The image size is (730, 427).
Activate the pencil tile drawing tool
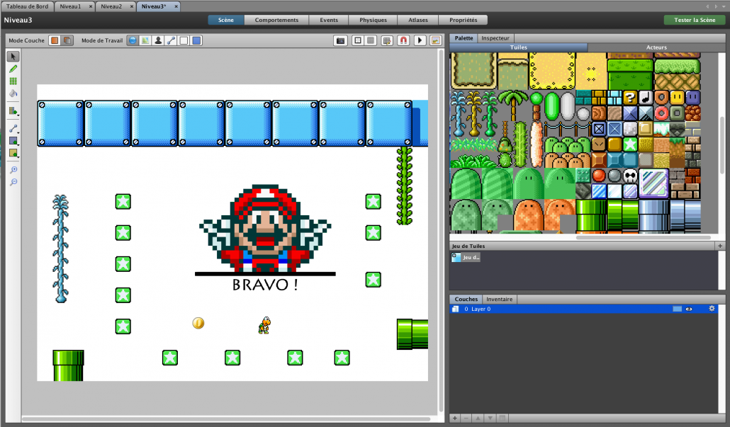point(13,69)
